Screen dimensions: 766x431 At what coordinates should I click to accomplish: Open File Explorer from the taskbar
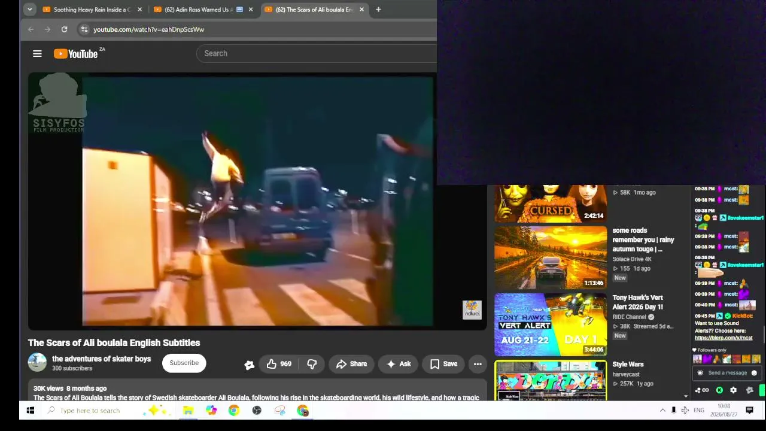(x=188, y=411)
